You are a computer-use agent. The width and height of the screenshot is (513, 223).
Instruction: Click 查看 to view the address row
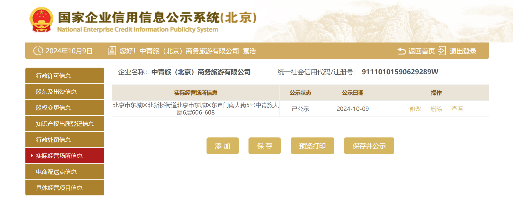click(x=457, y=109)
